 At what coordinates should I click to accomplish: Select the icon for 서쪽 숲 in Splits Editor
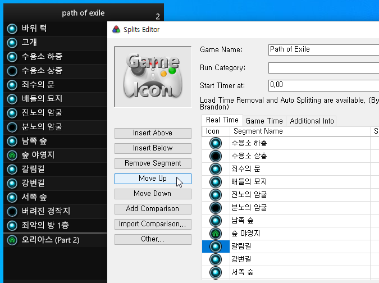point(216,272)
